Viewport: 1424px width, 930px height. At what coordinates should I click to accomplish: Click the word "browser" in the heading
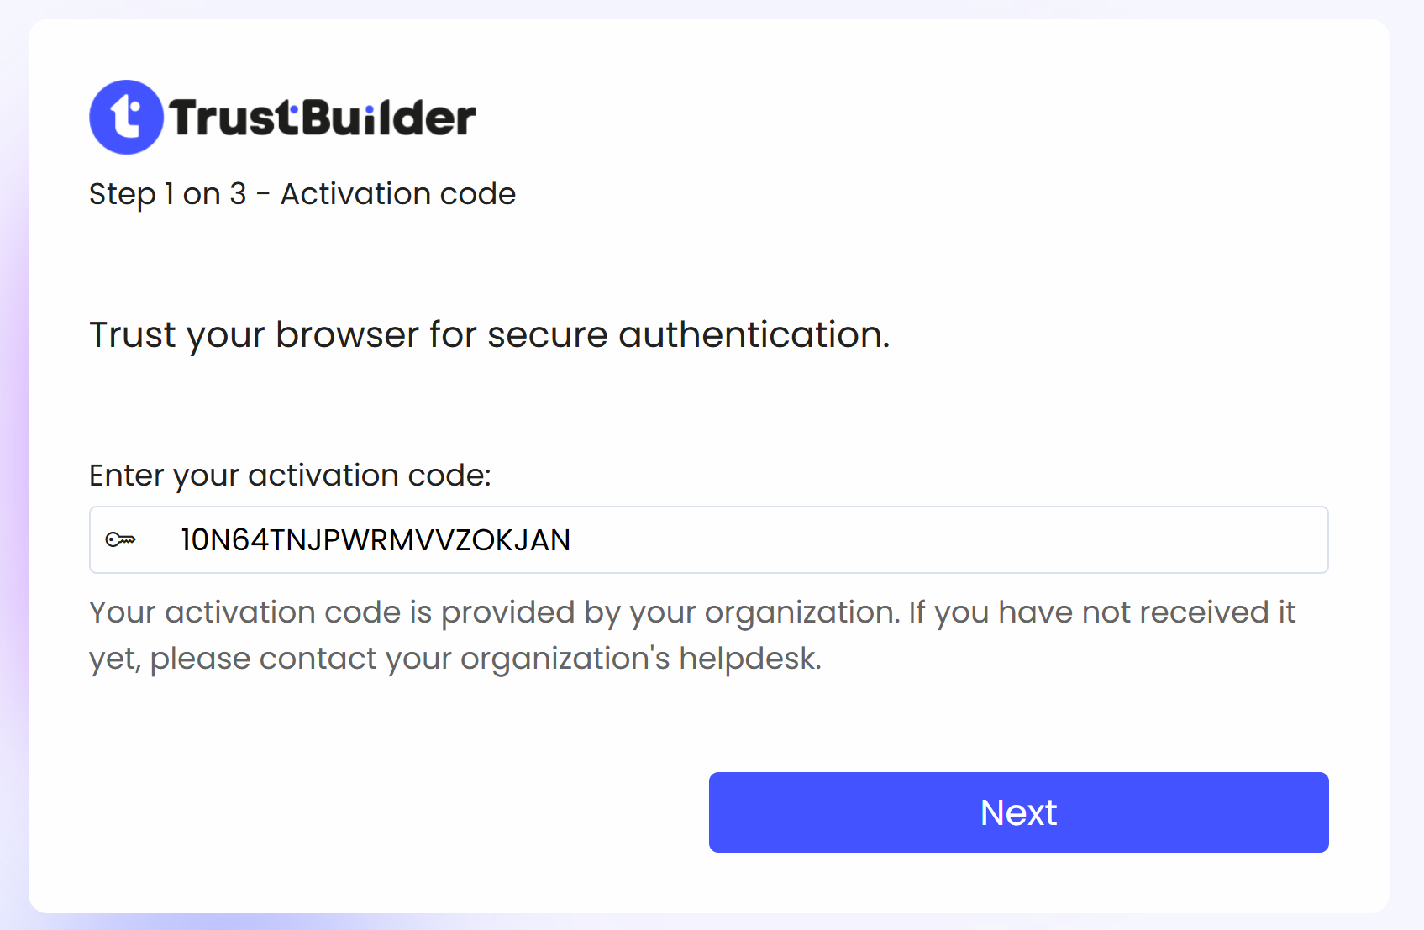click(347, 335)
